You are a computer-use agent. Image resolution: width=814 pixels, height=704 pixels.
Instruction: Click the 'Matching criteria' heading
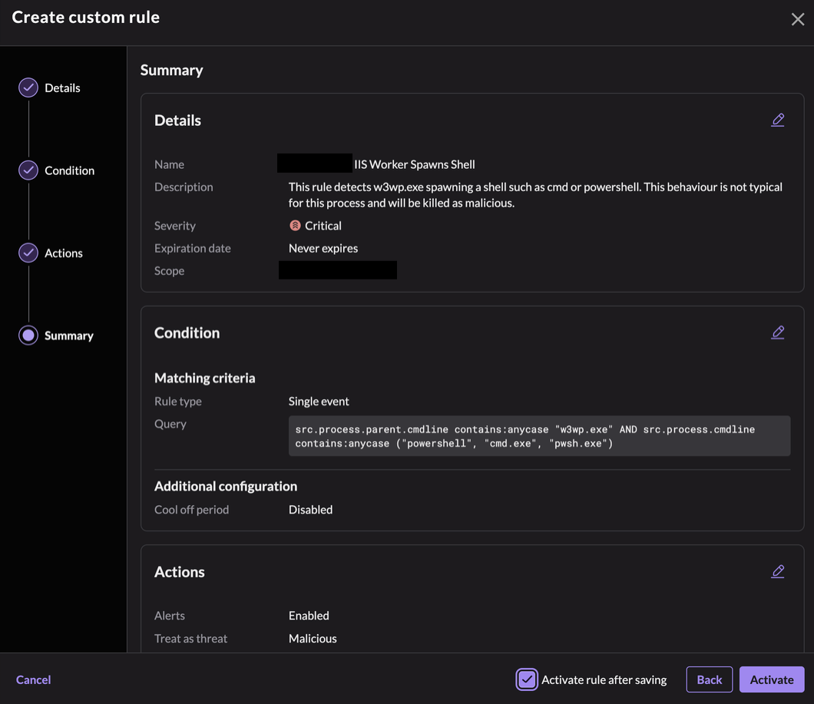pos(204,378)
